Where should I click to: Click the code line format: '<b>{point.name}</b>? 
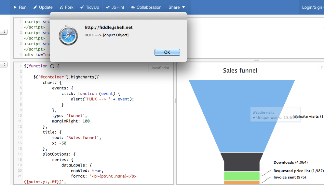point(103,176)
